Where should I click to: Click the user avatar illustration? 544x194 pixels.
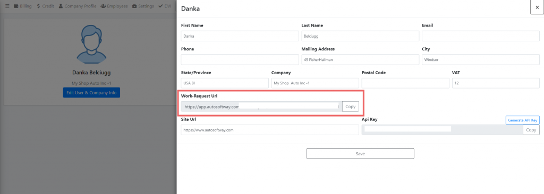91,44
